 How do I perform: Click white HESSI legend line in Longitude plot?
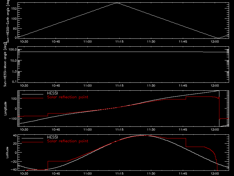[x=32, y=94]
